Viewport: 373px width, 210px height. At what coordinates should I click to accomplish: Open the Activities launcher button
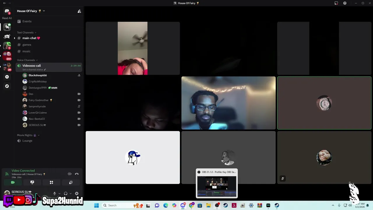(x=51, y=182)
